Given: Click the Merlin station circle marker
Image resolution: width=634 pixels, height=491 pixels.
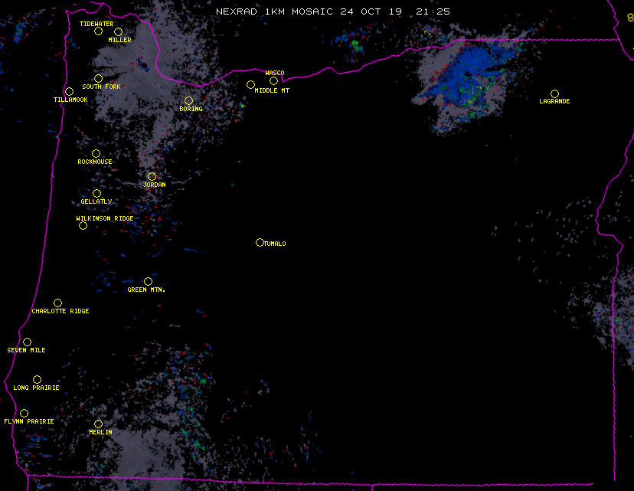Looking at the screenshot, I should tap(98, 424).
